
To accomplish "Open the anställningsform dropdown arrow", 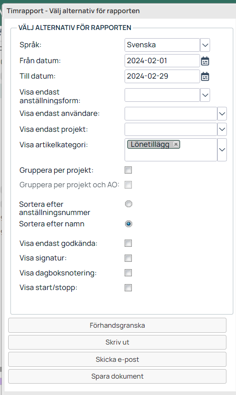I will 205,95.
